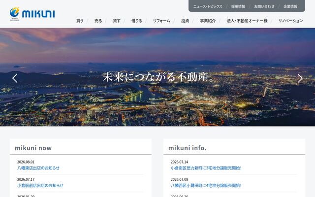Click the mikuni now heading
This screenshot has height=197, width=315.
33,148
